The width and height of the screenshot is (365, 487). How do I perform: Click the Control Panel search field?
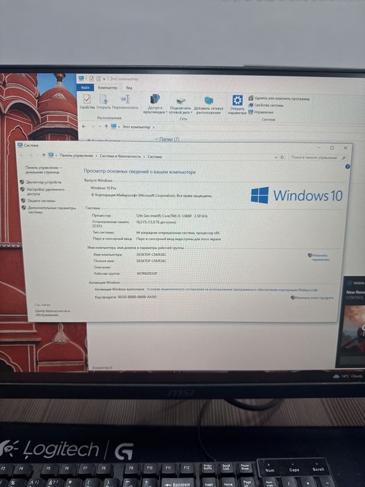tap(318, 158)
